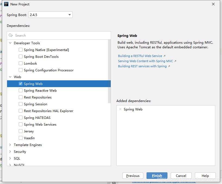Select the Security category label
The image size is (222, 184).
pos(20,152)
